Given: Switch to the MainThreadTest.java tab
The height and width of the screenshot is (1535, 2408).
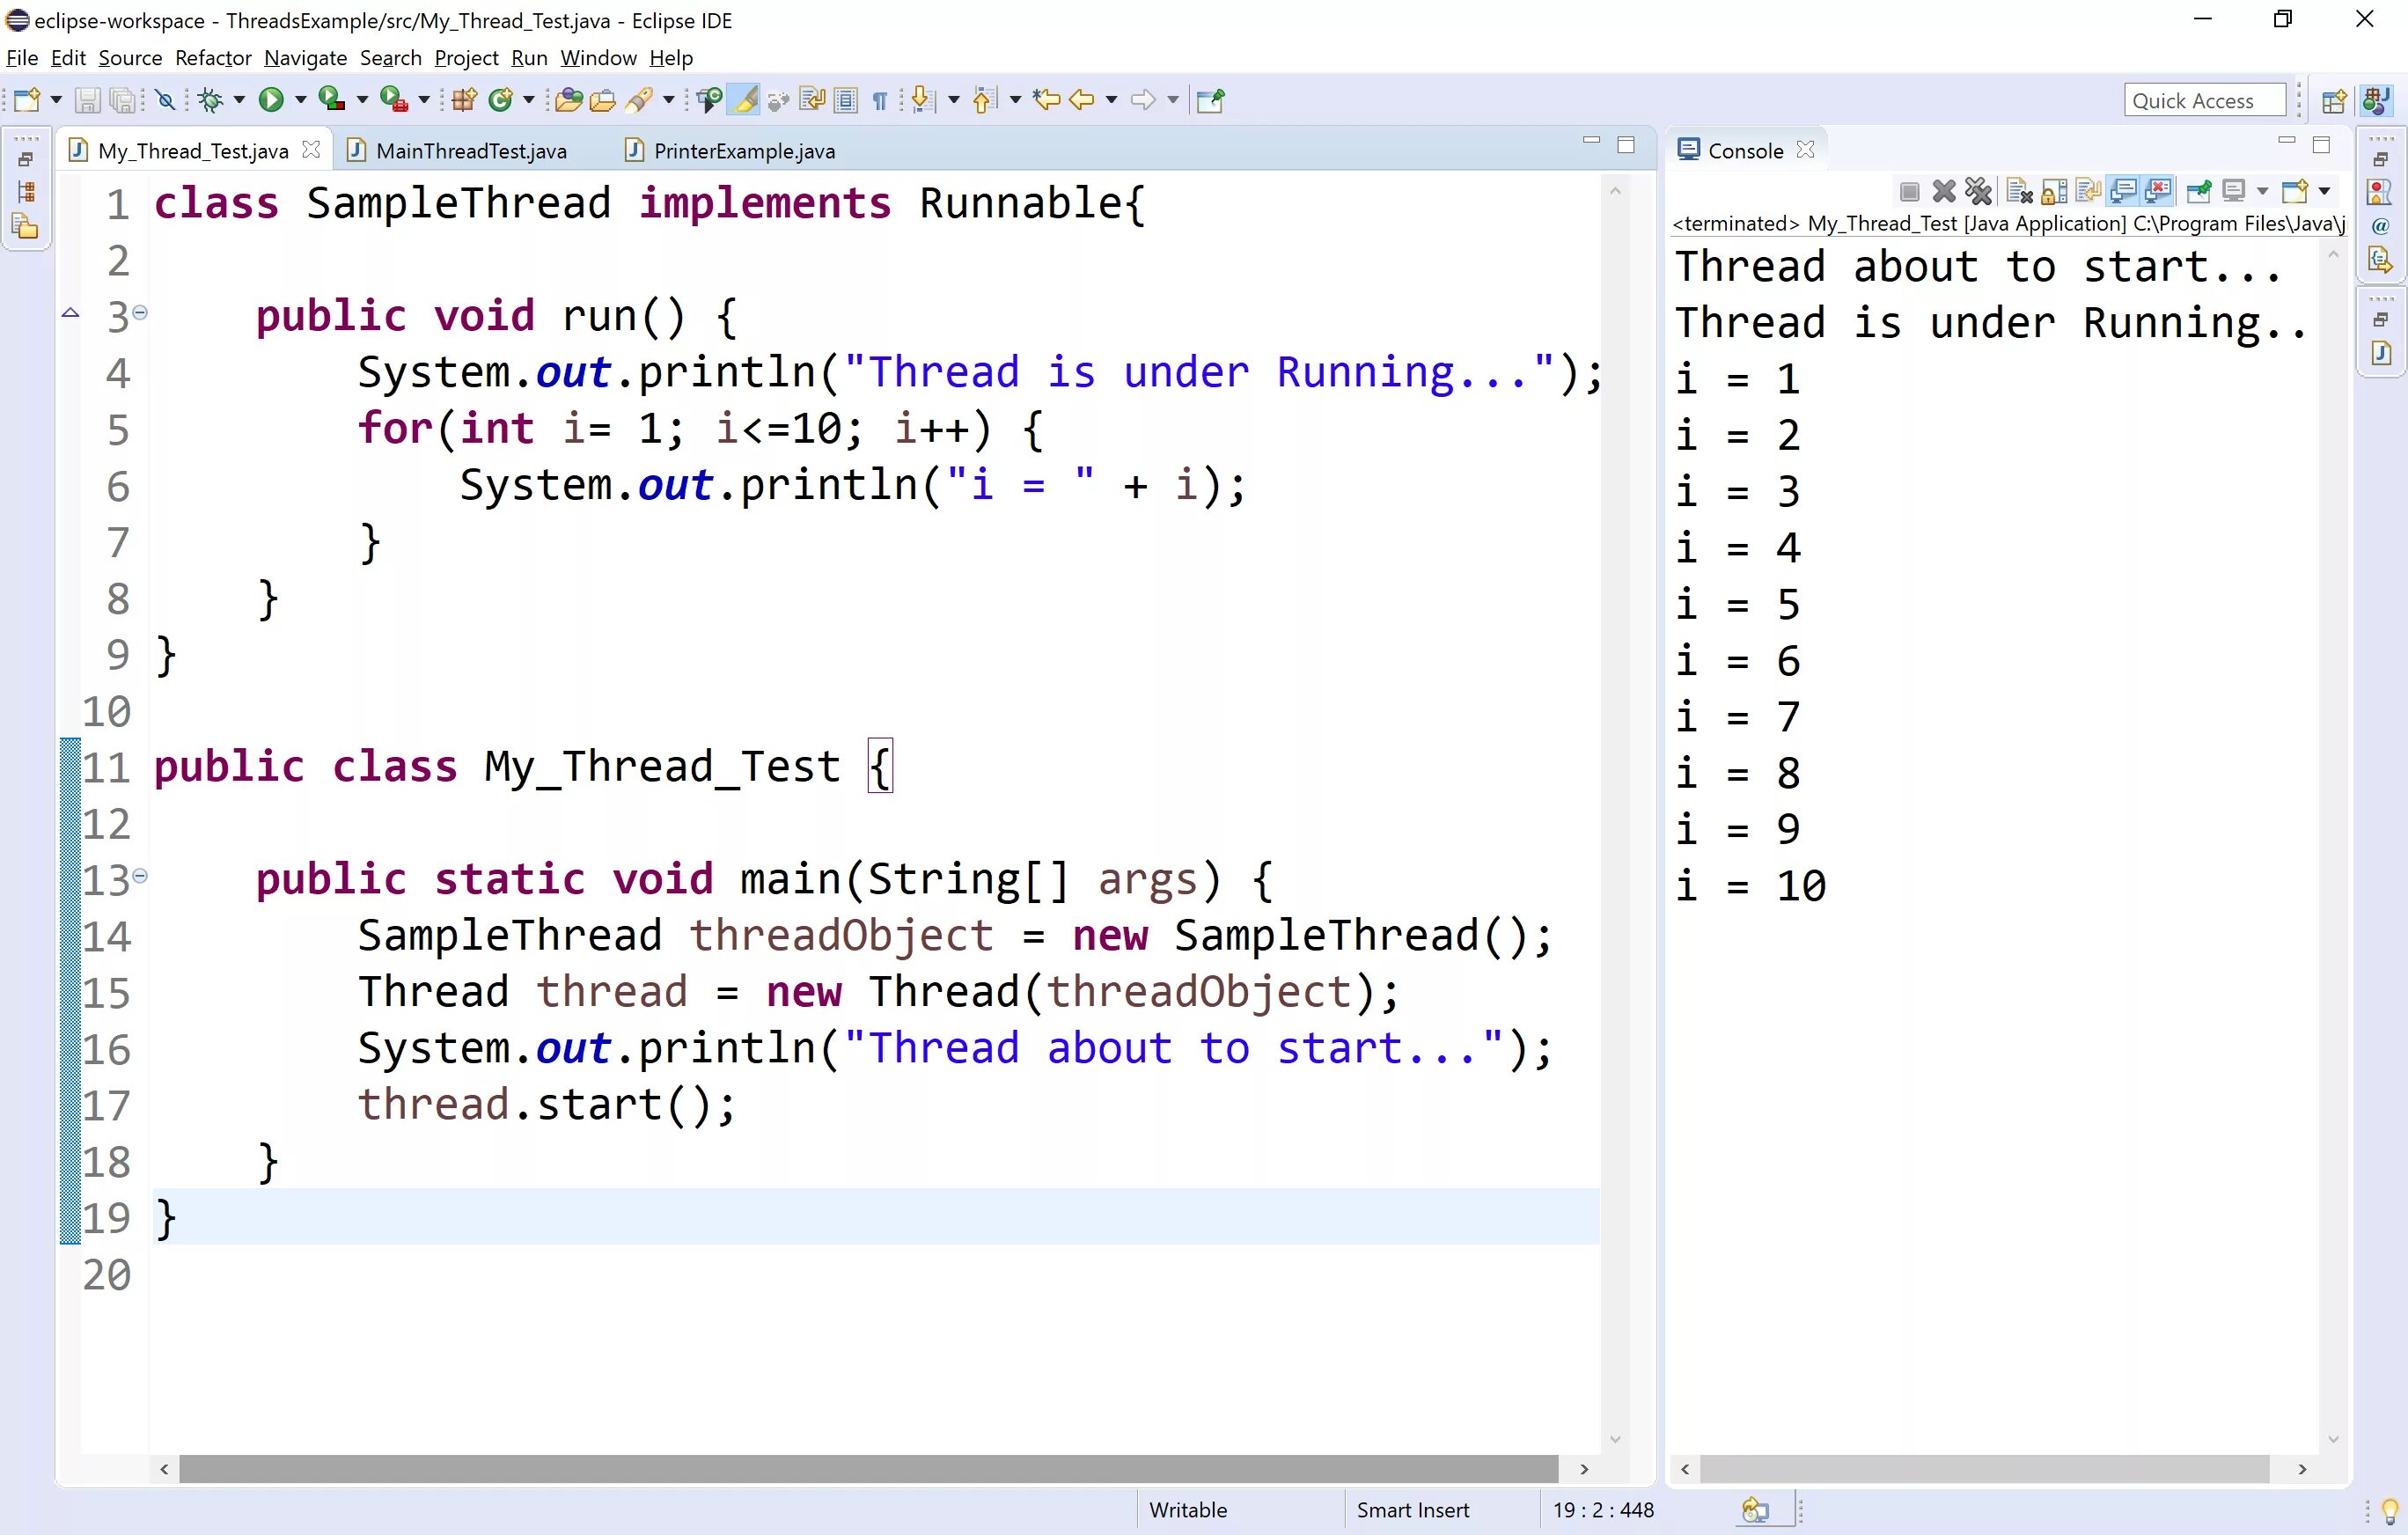Looking at the screenshot, I should click(468, 150).
